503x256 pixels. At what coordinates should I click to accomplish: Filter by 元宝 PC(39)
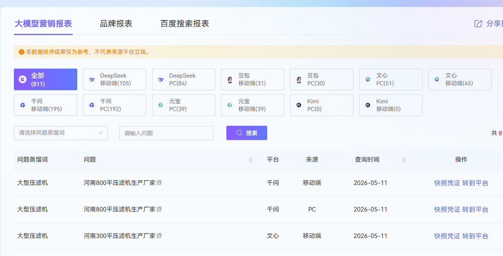(x=183, y=105)
